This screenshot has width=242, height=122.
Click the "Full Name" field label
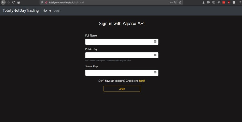(x=91, y=35)
